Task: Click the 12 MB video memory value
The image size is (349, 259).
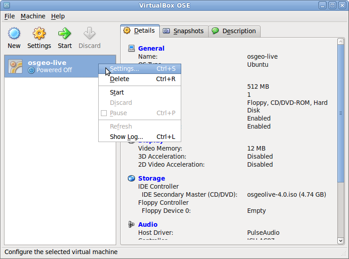Action: pyautogui.click(x=256, y=148)
